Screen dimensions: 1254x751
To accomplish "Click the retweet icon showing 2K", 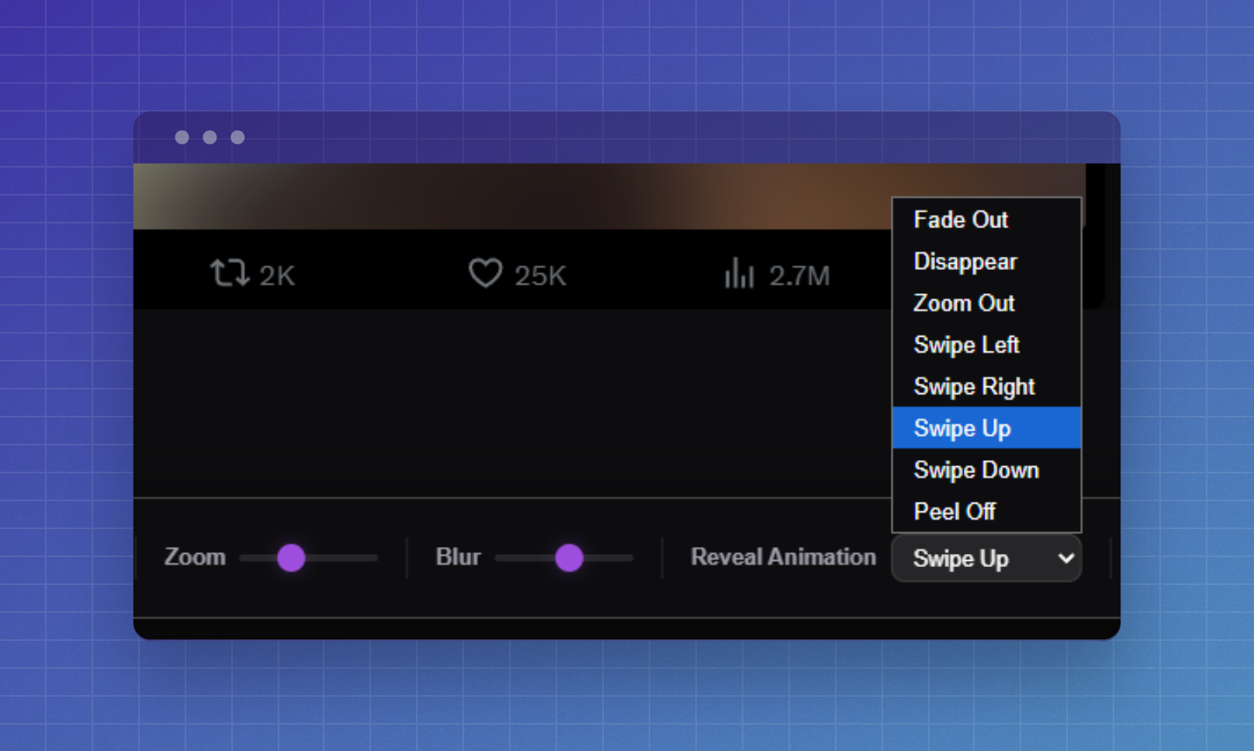I will pos(230,274).
